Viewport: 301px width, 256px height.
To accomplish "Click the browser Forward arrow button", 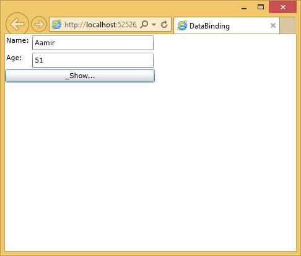I will point(39,24).
